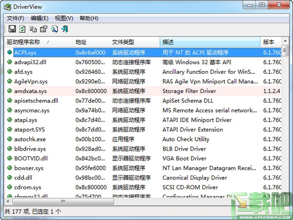The width and height of the screenshot is (293, 220).
Task: Click the 文件类型 column header
Action: click(x=134, y=42)
